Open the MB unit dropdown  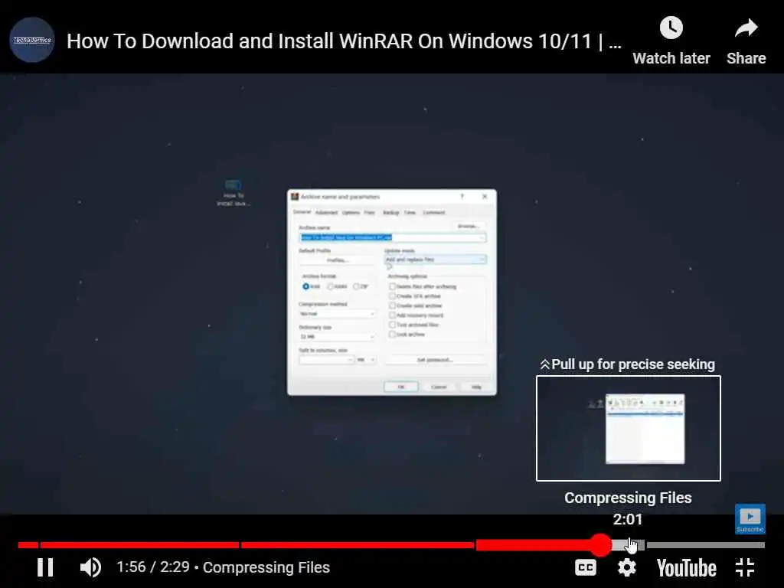[366, 360]
